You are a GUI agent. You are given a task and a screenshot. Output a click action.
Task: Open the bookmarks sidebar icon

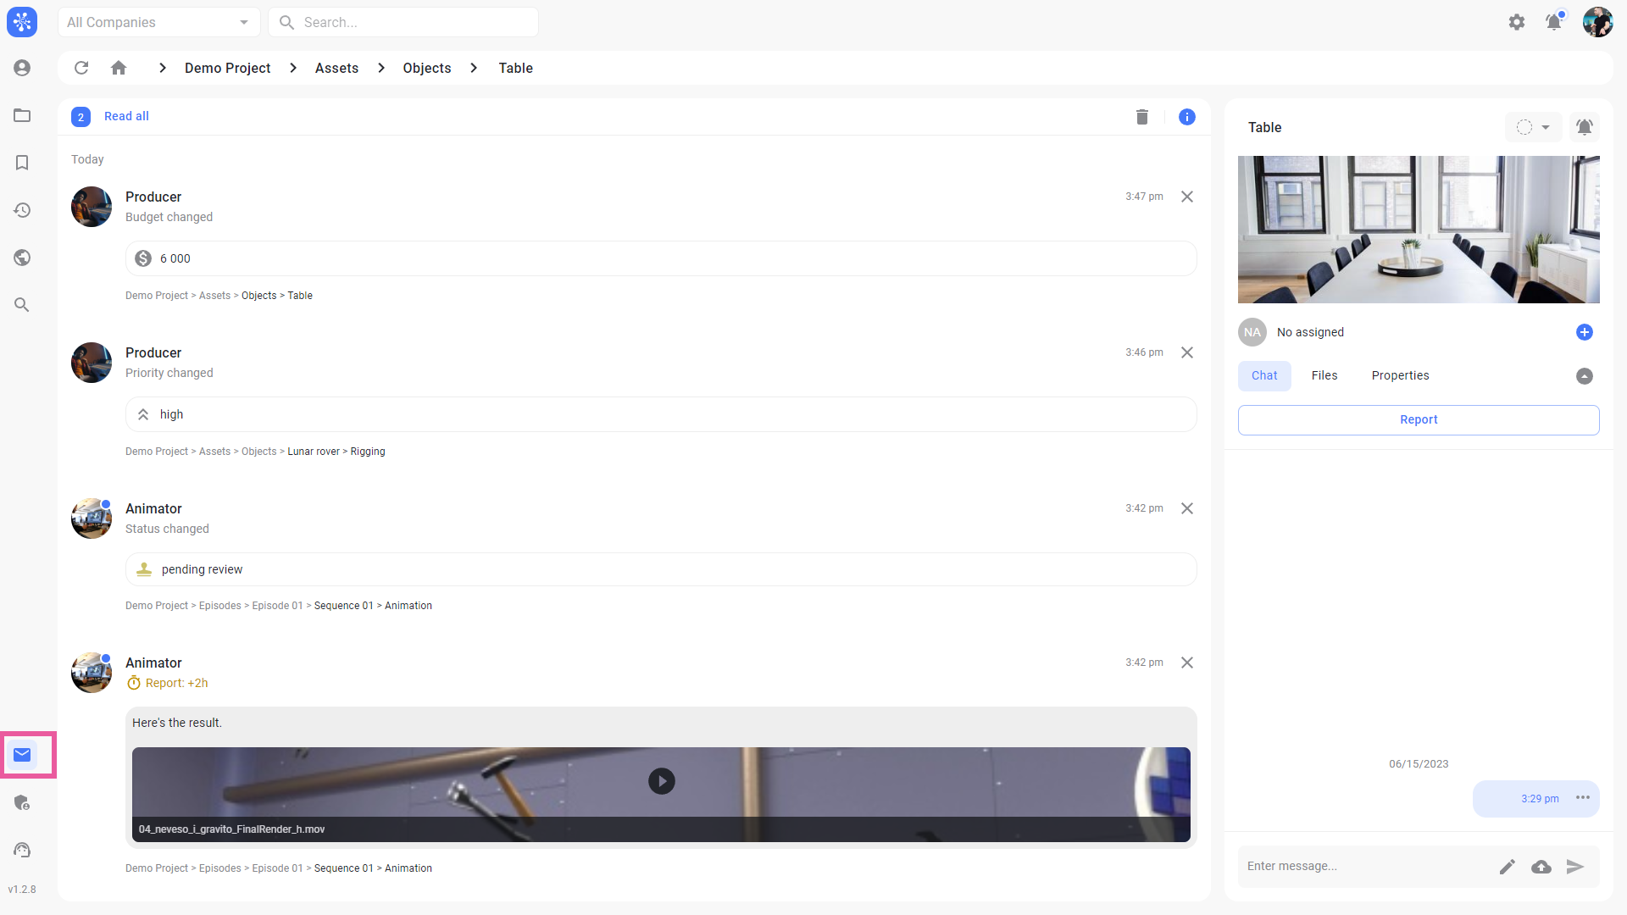coord(22,163)
